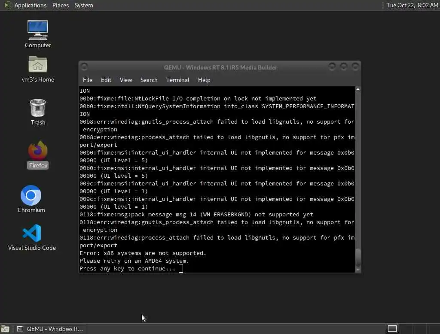This screenshot has height=334, width=440.
Task: Click the WM_ERASEBKGND not supported yet line
Action: (x=196, y=214)
